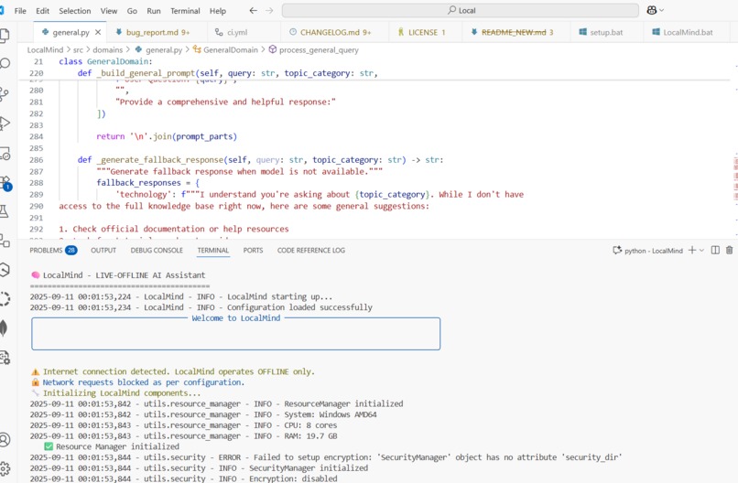Click domains in the breadcrumb path
This screenshot has width=738, height=483.
[x=107, y=49]
